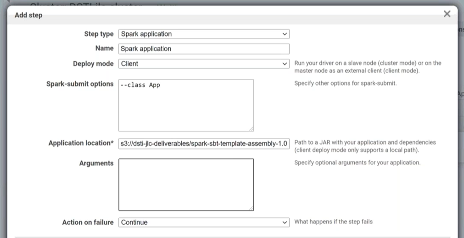The image size is (464, 238).
Task: Open the Deploy mode dropdown
Action: [204, 64]
